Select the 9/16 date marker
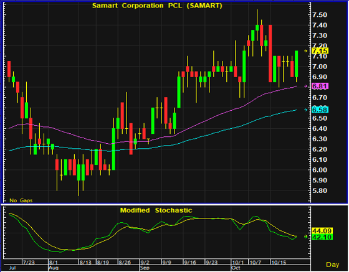349x272 pixels. pyautogui.click(x=190, y=262)
